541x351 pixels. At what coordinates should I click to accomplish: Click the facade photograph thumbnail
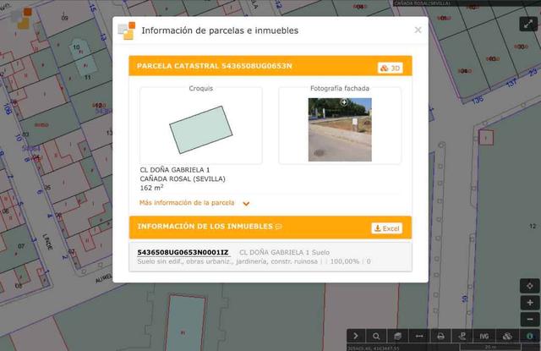click(339, 129)
